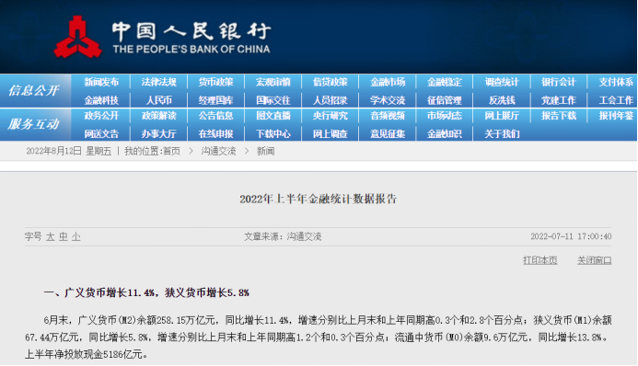Open 央行研究 section
638x366 pixels.
(330, 116)
